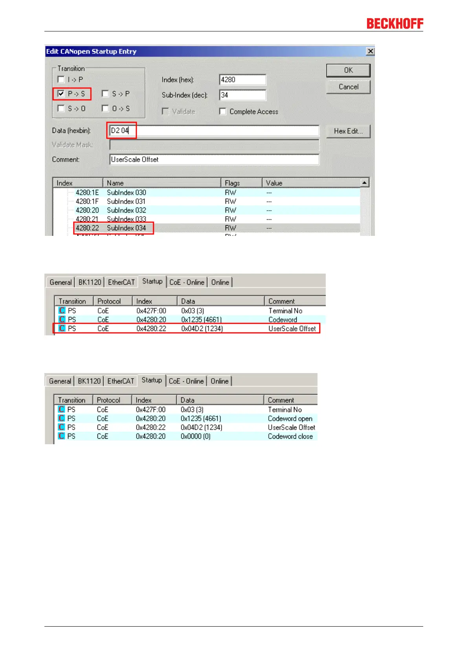Screen dimensions: 468x662
Task: Select the 4280:21 SubIndex 033 row
Action: click(x=206, y=219)
